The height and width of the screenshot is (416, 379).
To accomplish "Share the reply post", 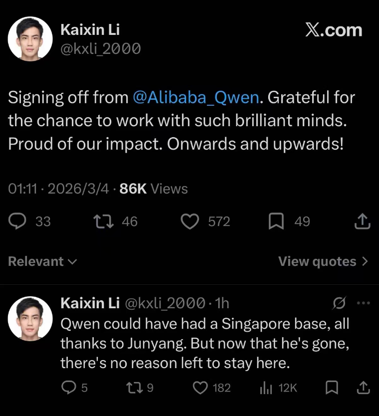I will 364,387.
